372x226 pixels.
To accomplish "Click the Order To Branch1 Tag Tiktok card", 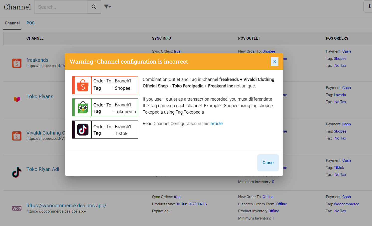I will pyautogui.click(x=105, y=130).
